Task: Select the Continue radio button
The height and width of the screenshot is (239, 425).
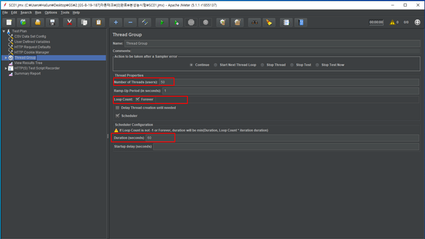Action: (x=191, y=65)
